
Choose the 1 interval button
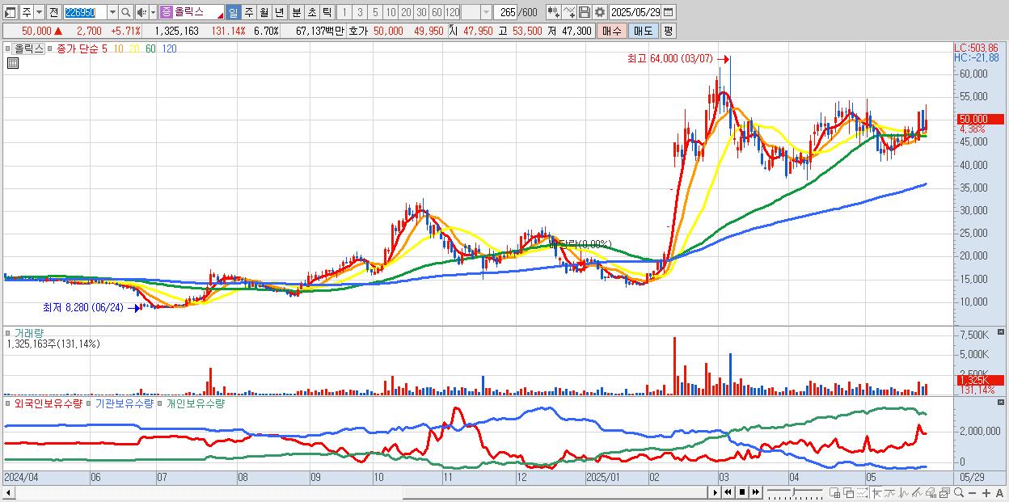pyautogui.click(x=344, y=12)
